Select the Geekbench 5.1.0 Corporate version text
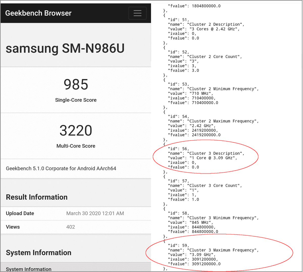303x272 pixels. coord(61,168)
